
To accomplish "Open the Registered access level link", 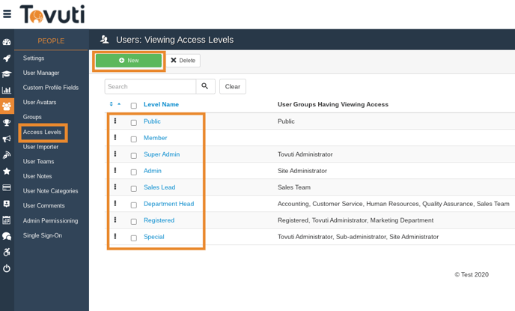I will 159,220.
